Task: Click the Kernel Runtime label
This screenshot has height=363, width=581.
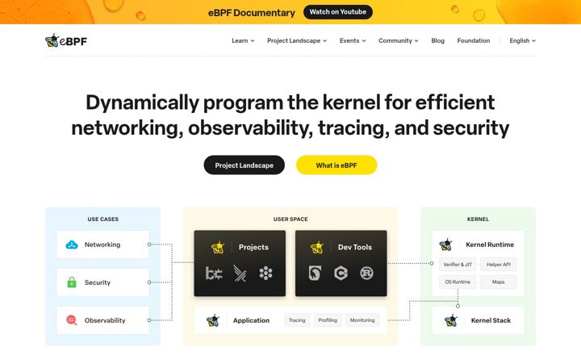Action: click(x=490, y=244)
